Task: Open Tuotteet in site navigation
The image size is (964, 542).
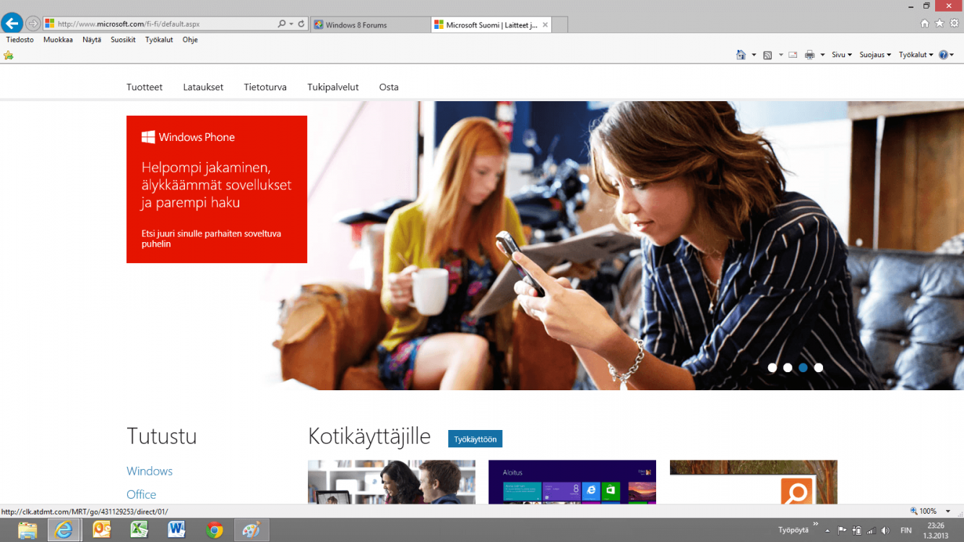Action: point(145,87)
